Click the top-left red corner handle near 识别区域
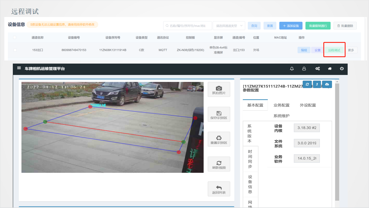 point(90,106)
